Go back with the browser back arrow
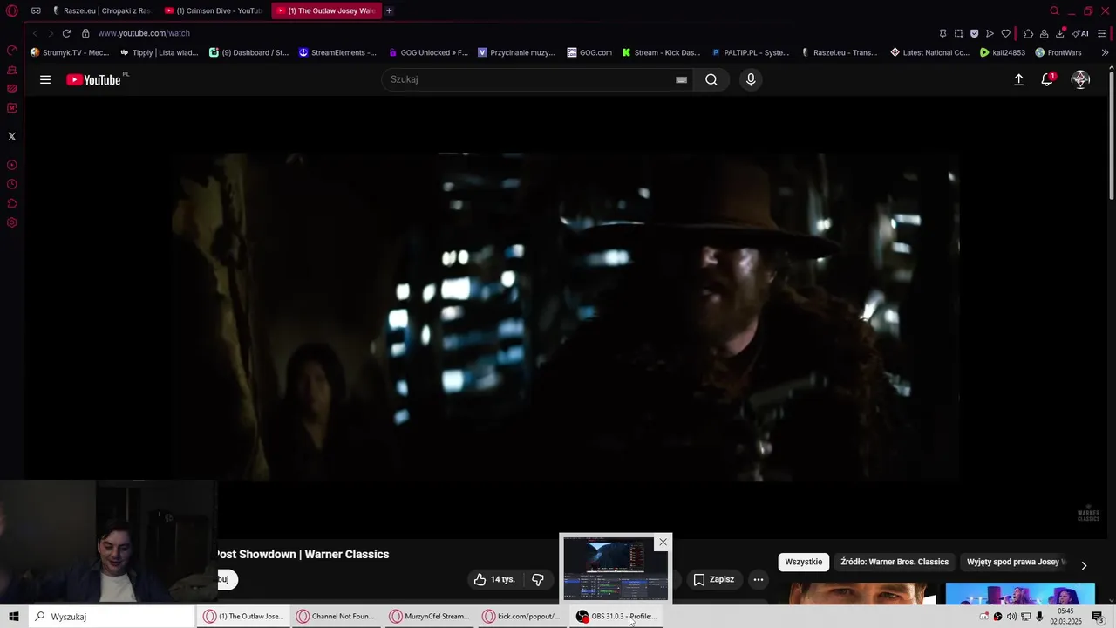The width and height of the screenshot is (1116, 628). point(35,33)
